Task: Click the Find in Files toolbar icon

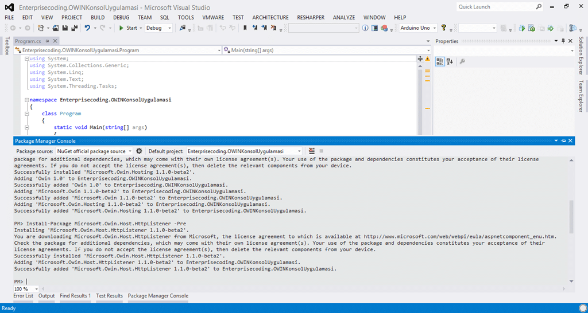Action: tap(183, 28)
